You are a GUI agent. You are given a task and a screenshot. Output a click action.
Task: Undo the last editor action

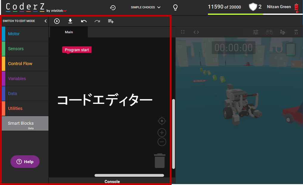point(84,21)
